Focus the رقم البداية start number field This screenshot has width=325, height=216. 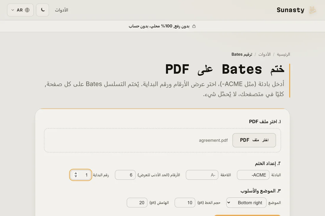pyautogui.click(x=81, y=175)
